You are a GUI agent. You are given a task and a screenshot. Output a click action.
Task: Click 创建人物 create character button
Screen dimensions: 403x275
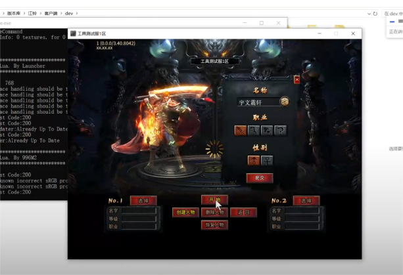click(x=185, y=212)
